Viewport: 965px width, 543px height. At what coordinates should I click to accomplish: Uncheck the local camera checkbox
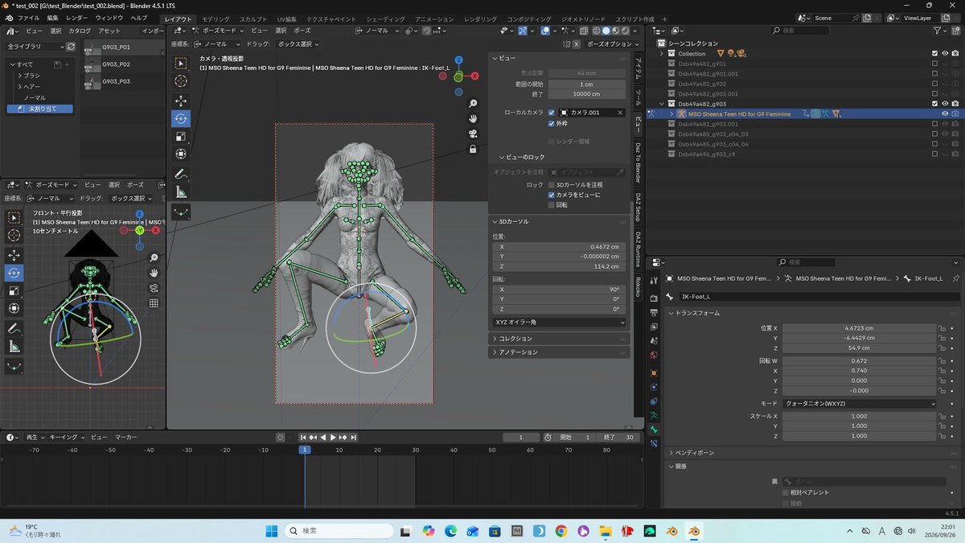click(x=552, y=113)
